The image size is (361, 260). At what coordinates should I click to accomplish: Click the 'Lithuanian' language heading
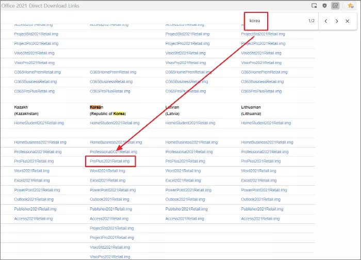tap(251, 107)
